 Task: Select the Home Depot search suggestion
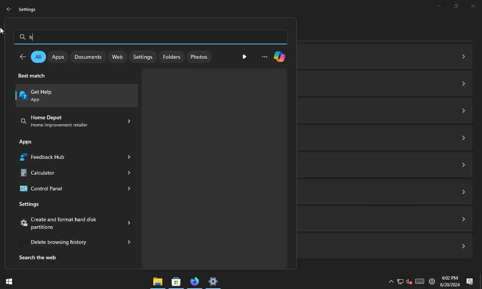click(x=76, y=121)
